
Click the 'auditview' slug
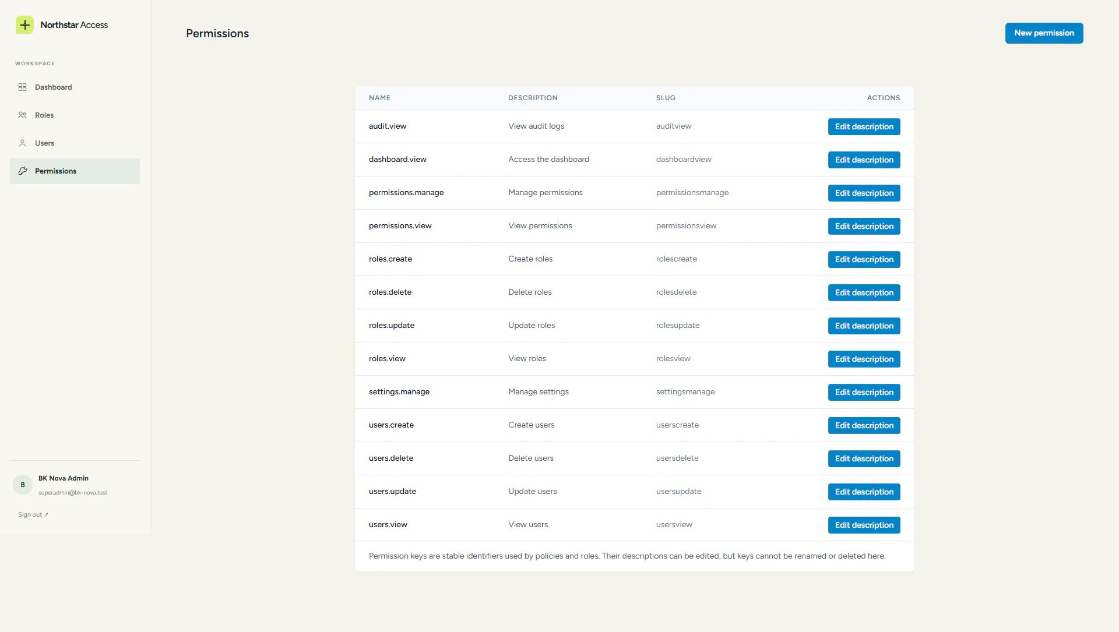(x=674, y=126)
